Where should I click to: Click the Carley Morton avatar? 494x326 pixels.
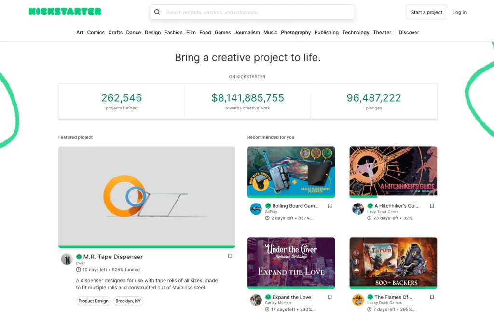click(256, 300)
